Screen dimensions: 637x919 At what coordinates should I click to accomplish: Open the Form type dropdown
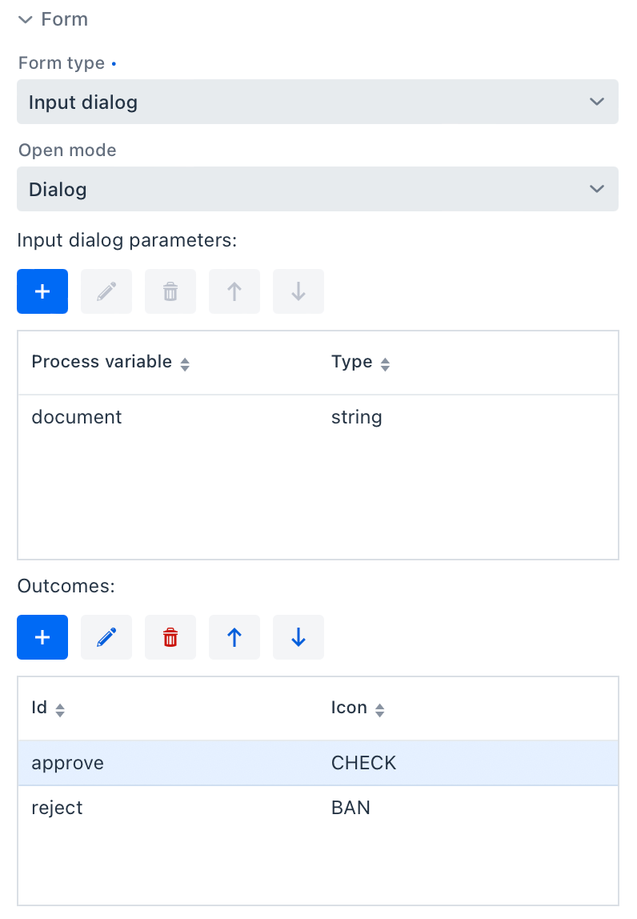(317, 102)
